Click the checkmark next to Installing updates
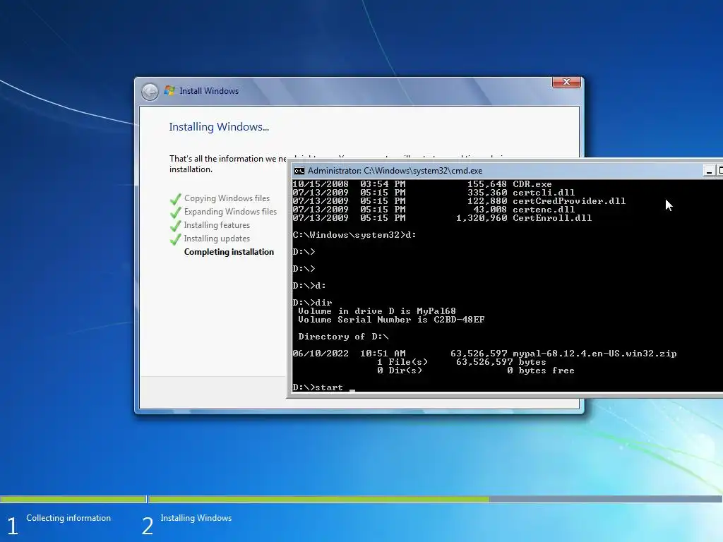 [175, 239]
